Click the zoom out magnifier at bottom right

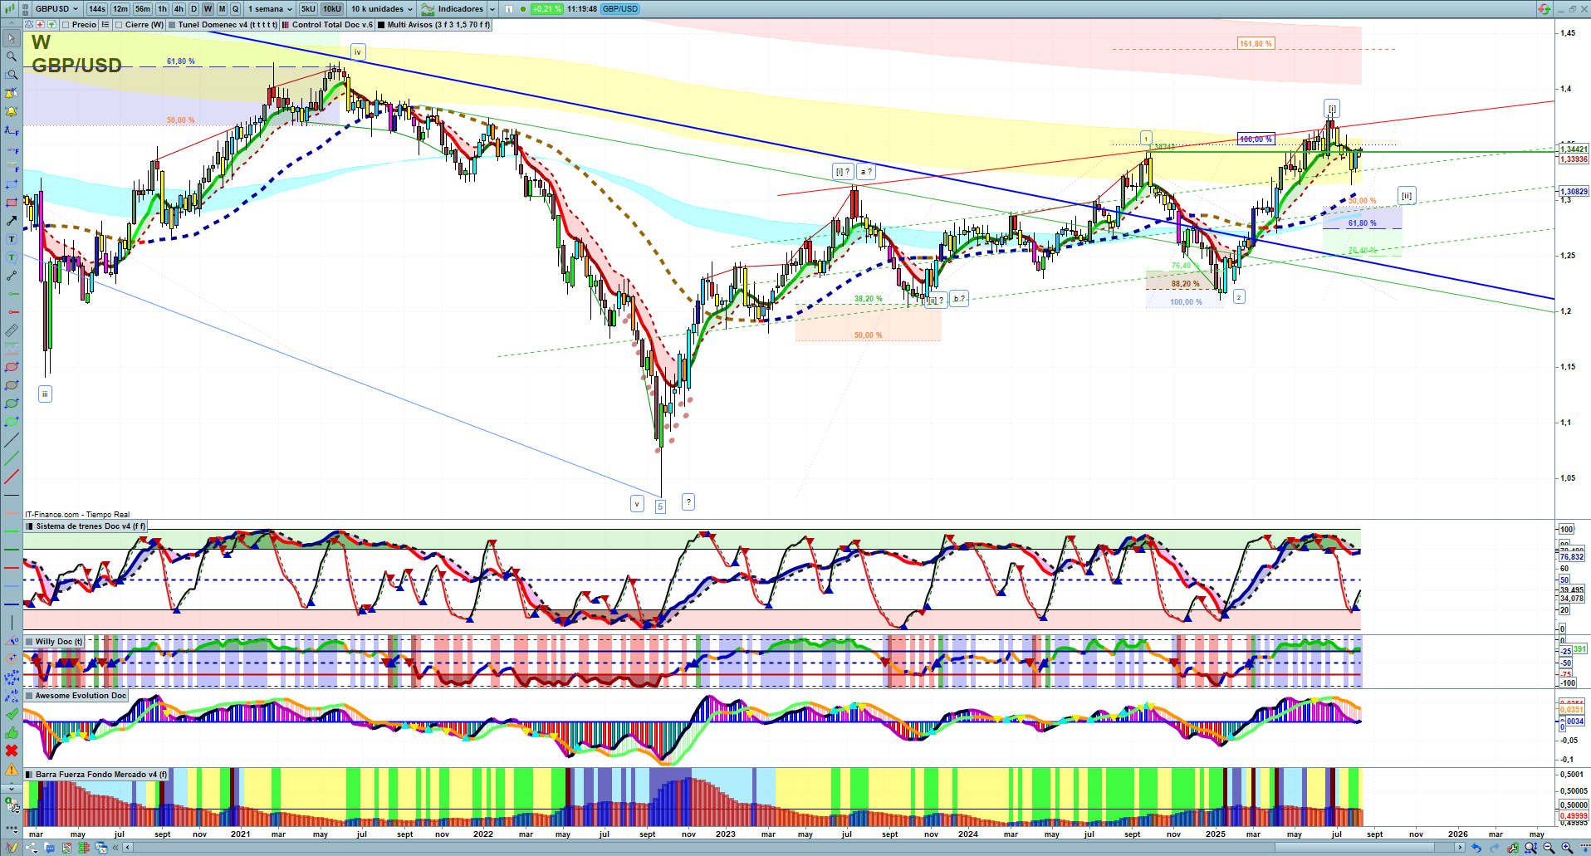[x=1549, y=848]
